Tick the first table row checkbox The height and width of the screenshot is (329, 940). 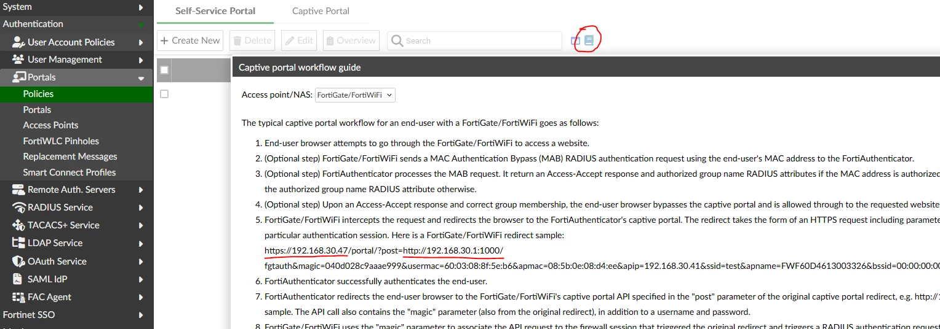click(164, 94)
